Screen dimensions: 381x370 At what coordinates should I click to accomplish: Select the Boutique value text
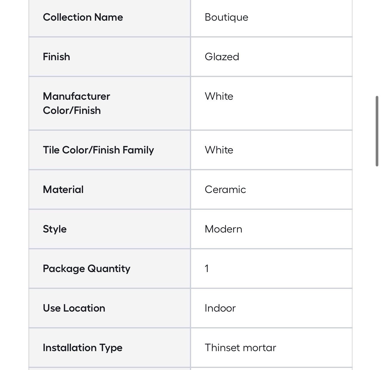(226, 17)
